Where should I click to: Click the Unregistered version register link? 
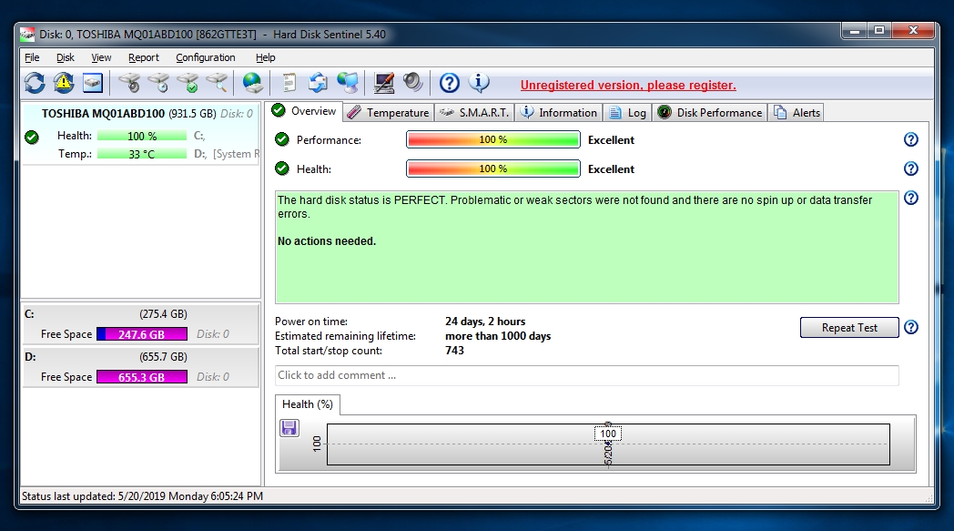(628, 86)
